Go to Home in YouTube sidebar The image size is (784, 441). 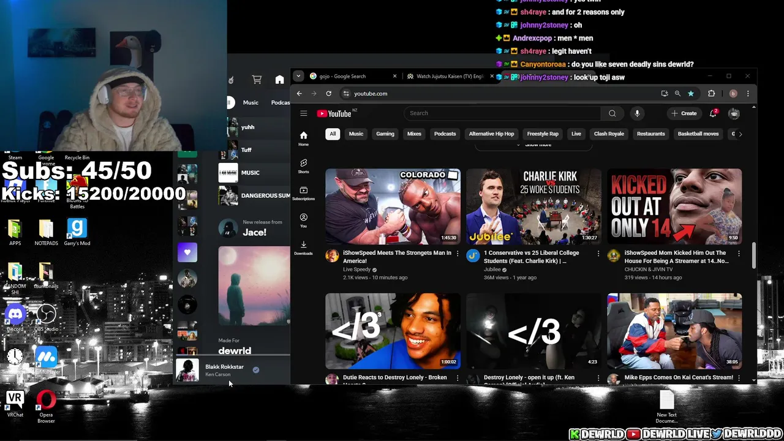click(303, 138)
